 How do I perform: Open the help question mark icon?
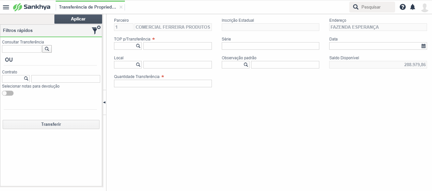[x=403, y=7]
